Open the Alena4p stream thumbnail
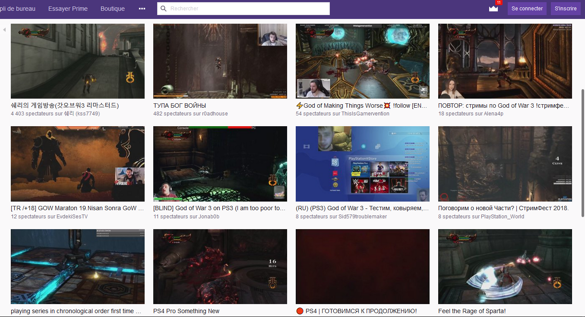 (505, 61)
